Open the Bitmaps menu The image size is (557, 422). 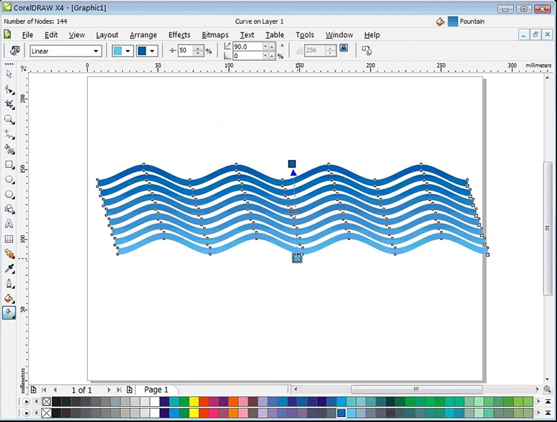click(x=215, y=35)
